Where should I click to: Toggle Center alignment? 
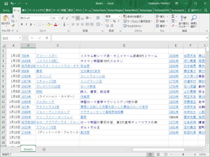click(x=78, y=24)
